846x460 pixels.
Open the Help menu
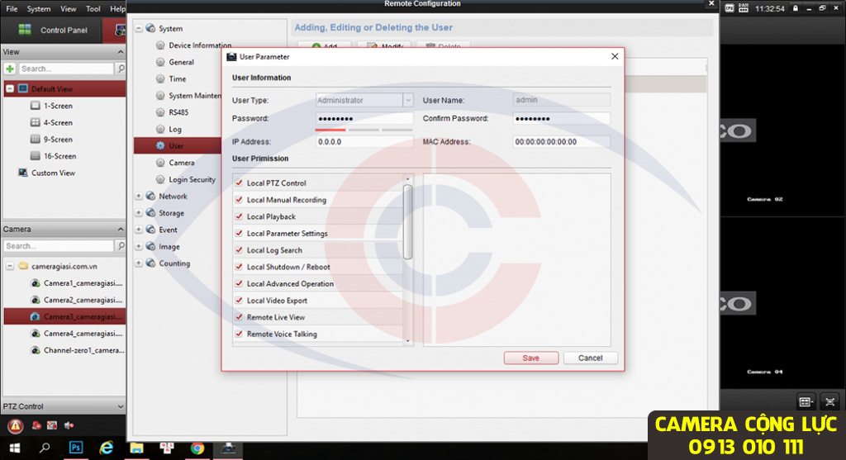pyautogui.click(x=117, y=8)
